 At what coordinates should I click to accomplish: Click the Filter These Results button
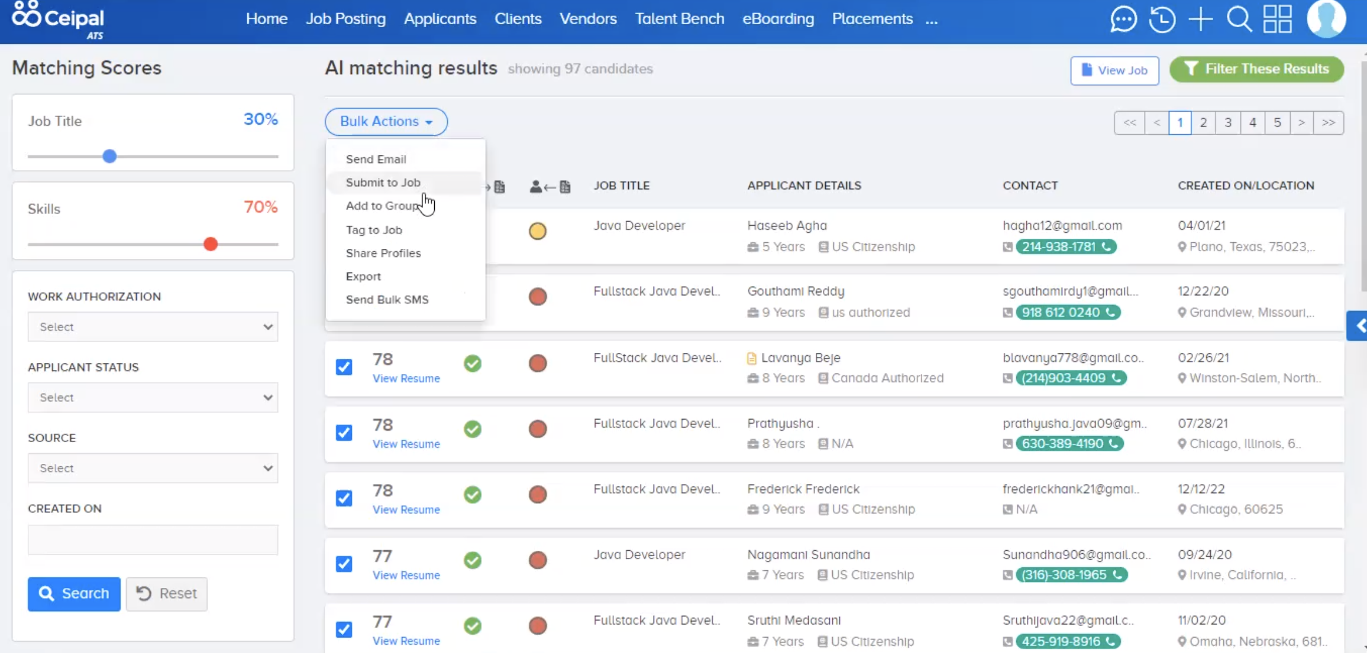1256,69
